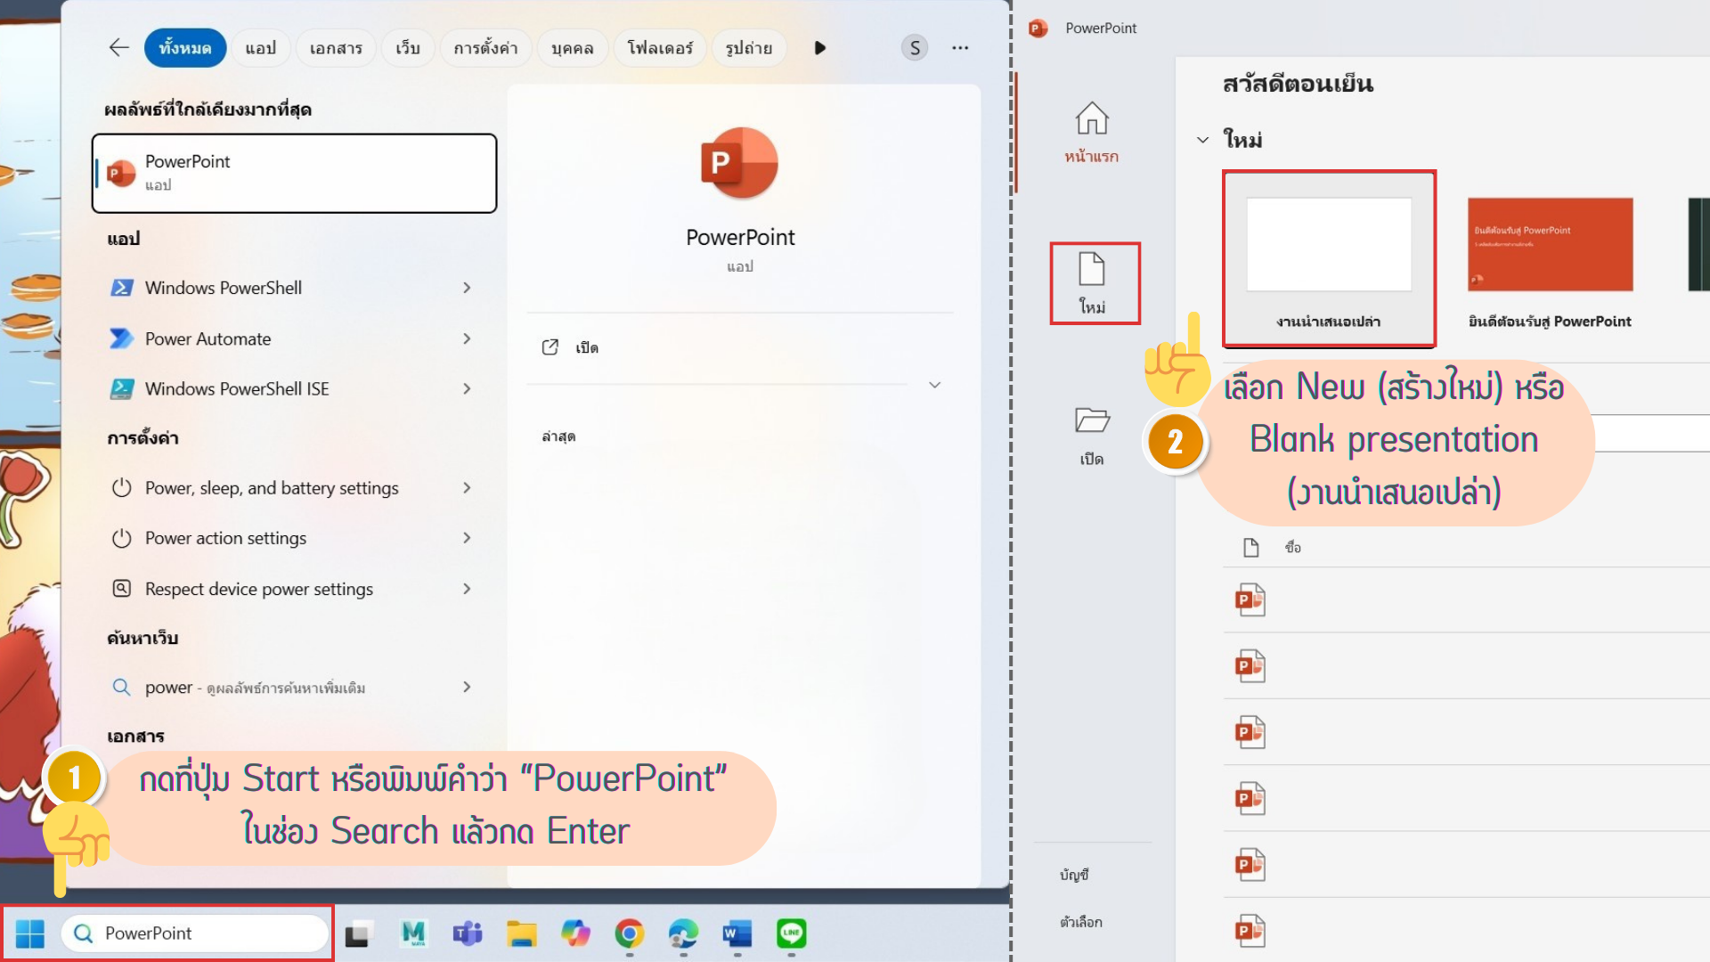Choose ยินดีต้อนรับสู่ PowerPoint template
Screen dimensions: 1710x962
tap(1550, 263)
